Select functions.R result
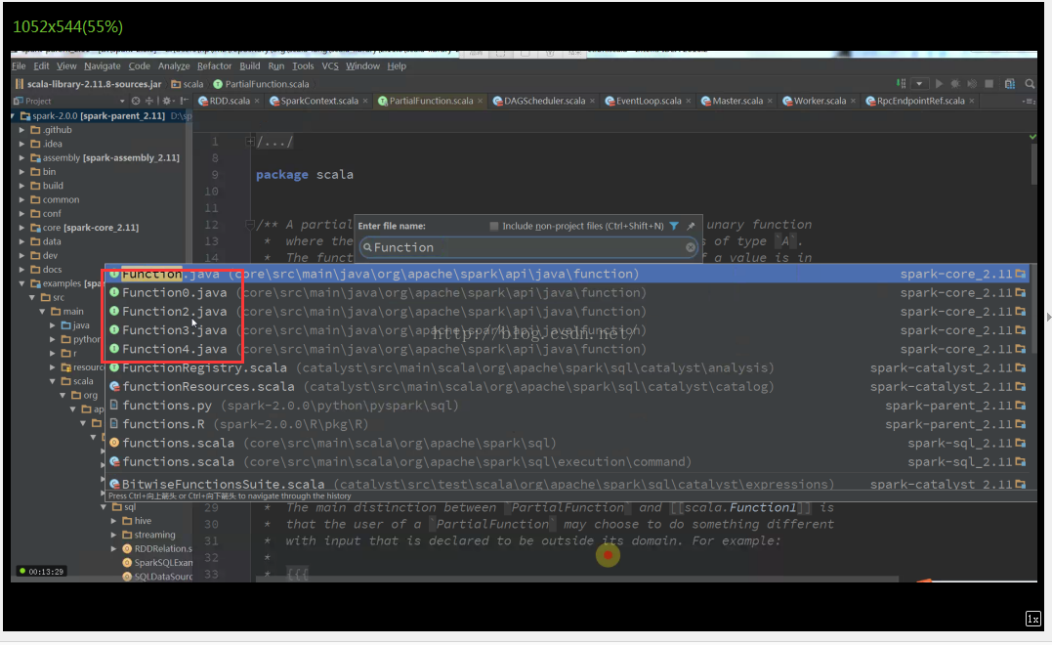Image resolution: width=1052 pixels, height=645 pixels. click(x=568, y=424)
